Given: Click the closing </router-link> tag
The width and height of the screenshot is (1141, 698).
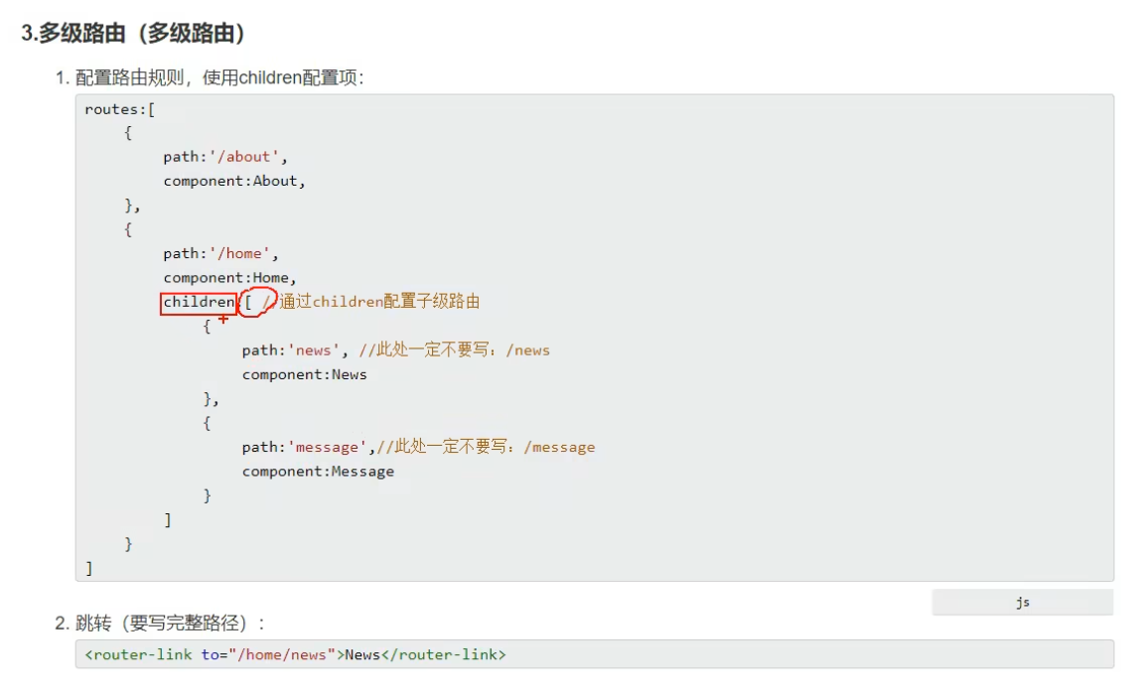Looking at the screenshot, I should (444, 654).
